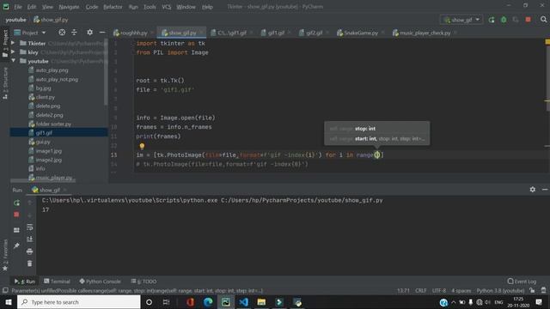Open the Favorites side tool window
Image resolution: width=550 pixels, height=309 pixels.
5,255
